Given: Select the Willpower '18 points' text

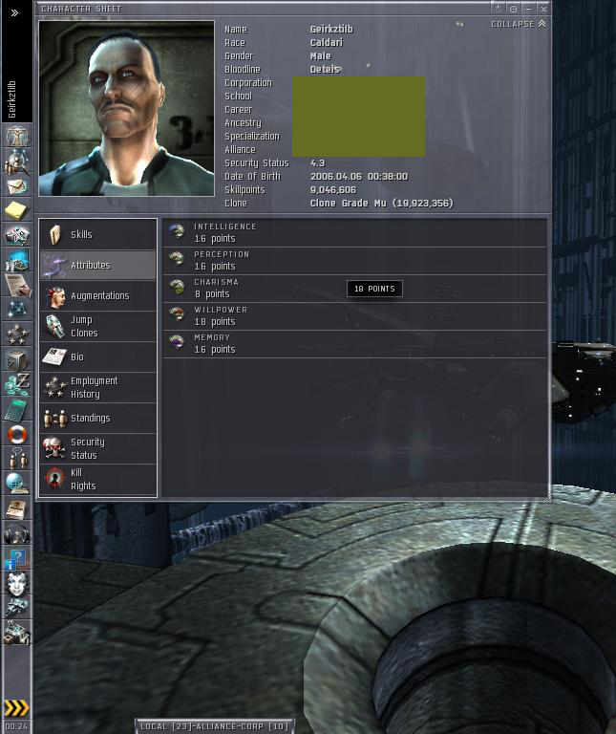Looking at the screenshot, I should (x=215, y=321).
